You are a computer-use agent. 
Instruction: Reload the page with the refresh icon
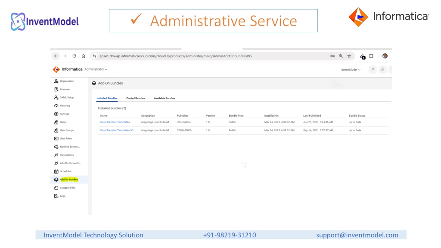74,56
